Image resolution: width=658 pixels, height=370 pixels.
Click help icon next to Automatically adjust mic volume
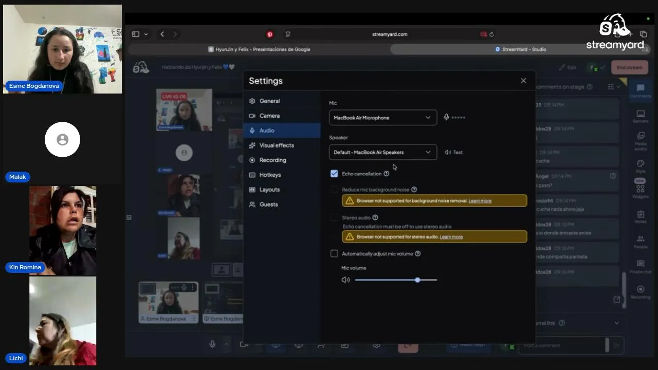[417, 254]
